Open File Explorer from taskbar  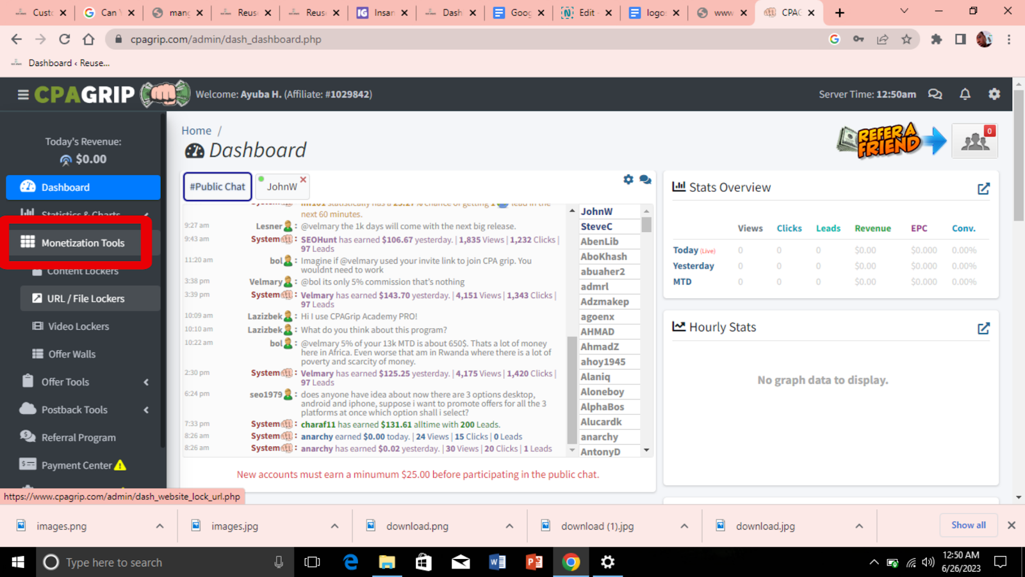pyautogui.click(x=387, y=562)
